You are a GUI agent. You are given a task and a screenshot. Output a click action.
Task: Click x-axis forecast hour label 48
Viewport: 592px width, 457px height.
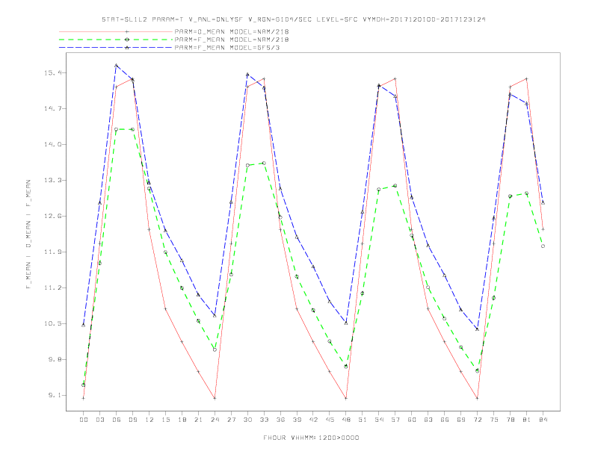pyautogui.click(x=346, y=420)
